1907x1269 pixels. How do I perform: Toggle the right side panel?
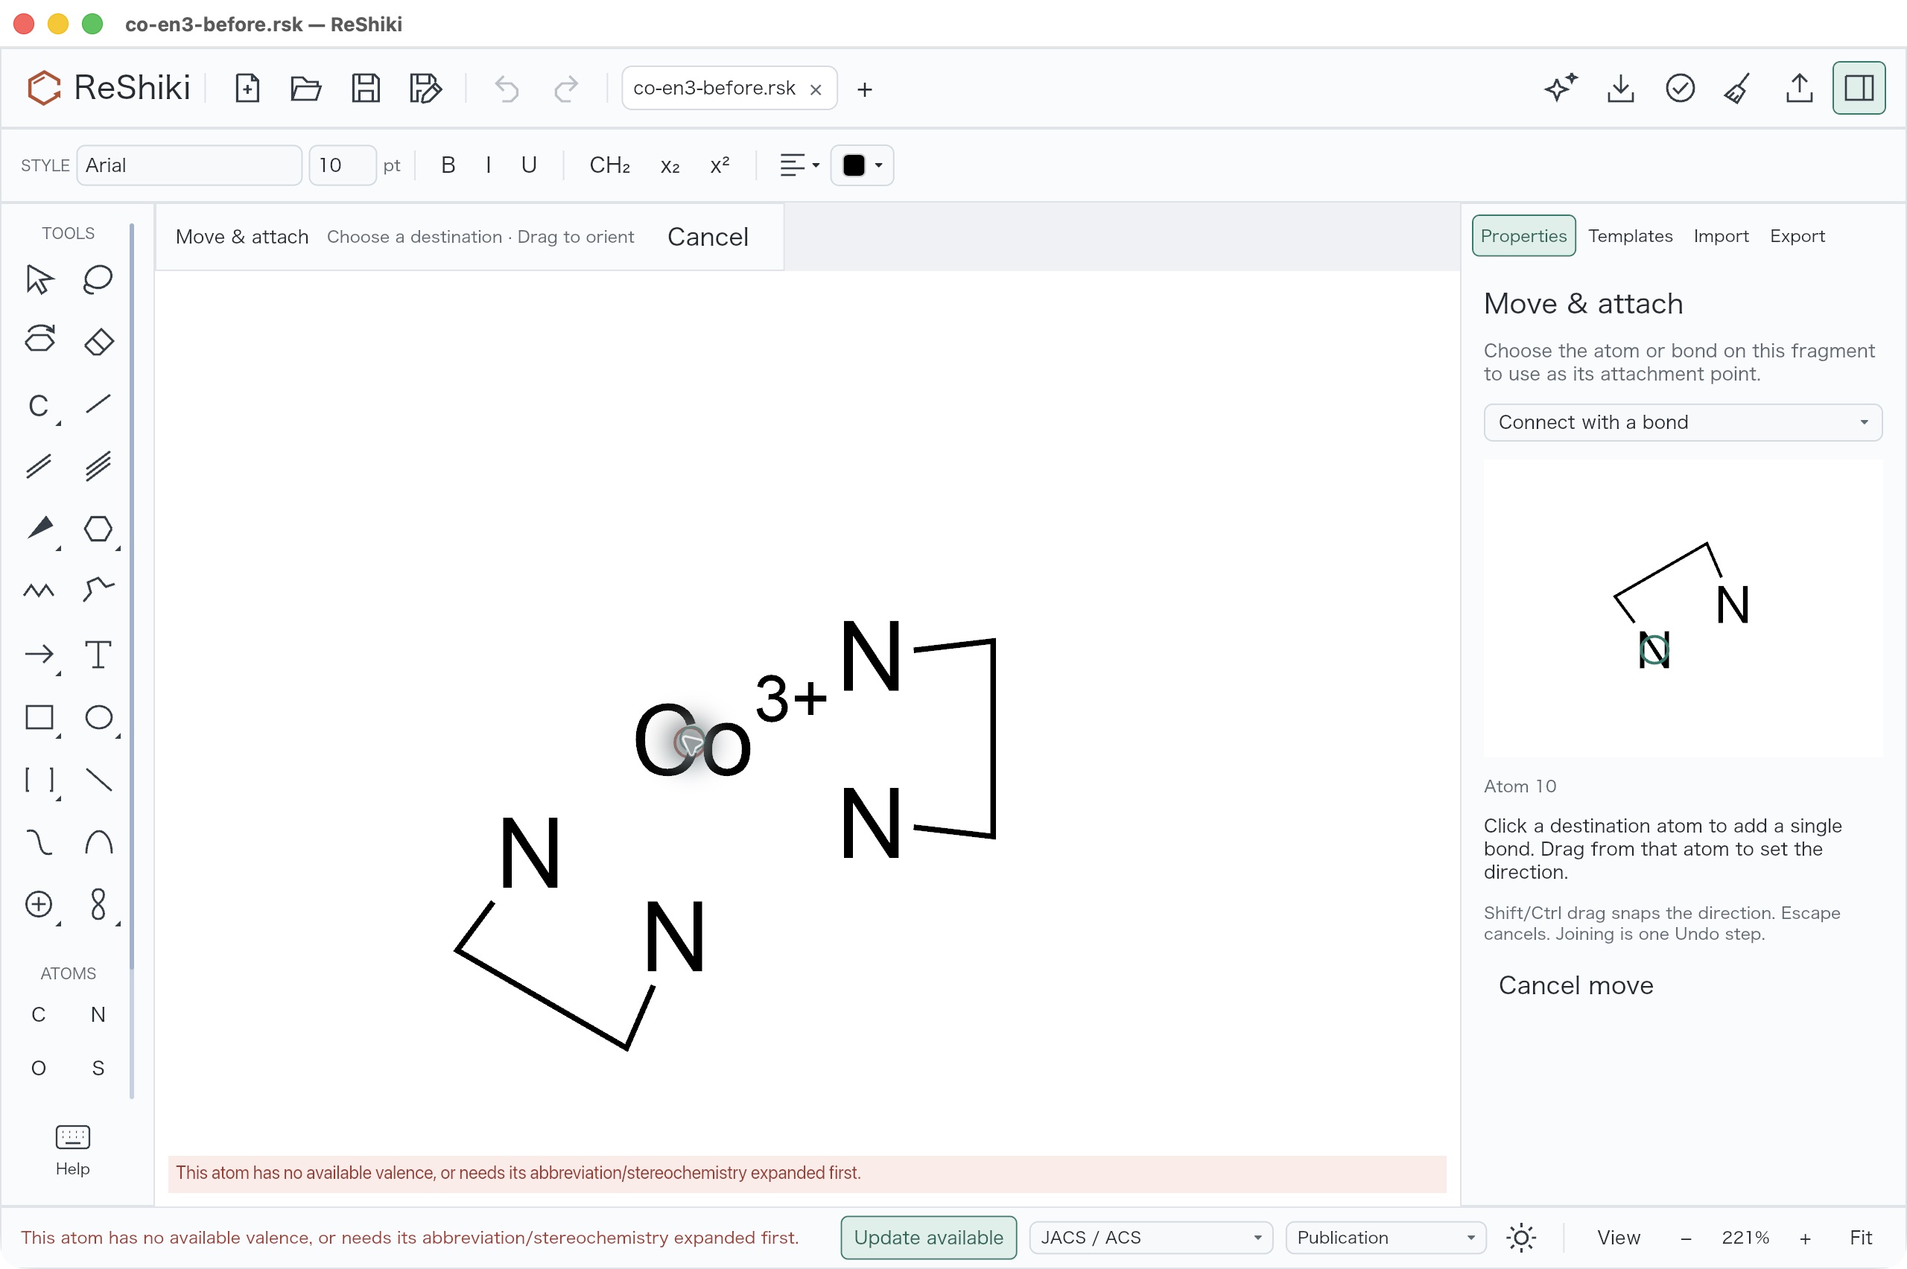(1859, 88)
